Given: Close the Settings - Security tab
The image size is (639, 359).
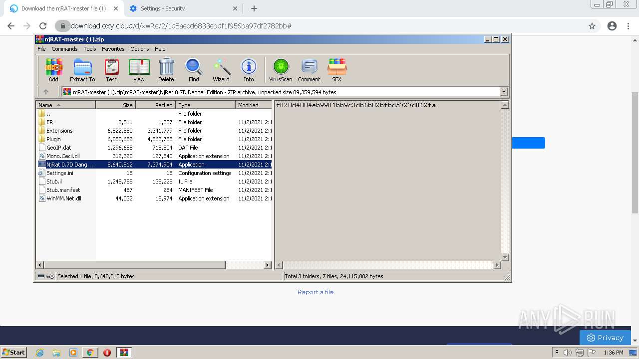Looking at the screenshot, I should tap(236, 8).
